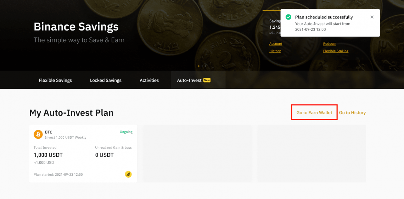Screen dimensions: 404x199
Task: Close the Plan scheduled successfully notification
Action: 372,17
